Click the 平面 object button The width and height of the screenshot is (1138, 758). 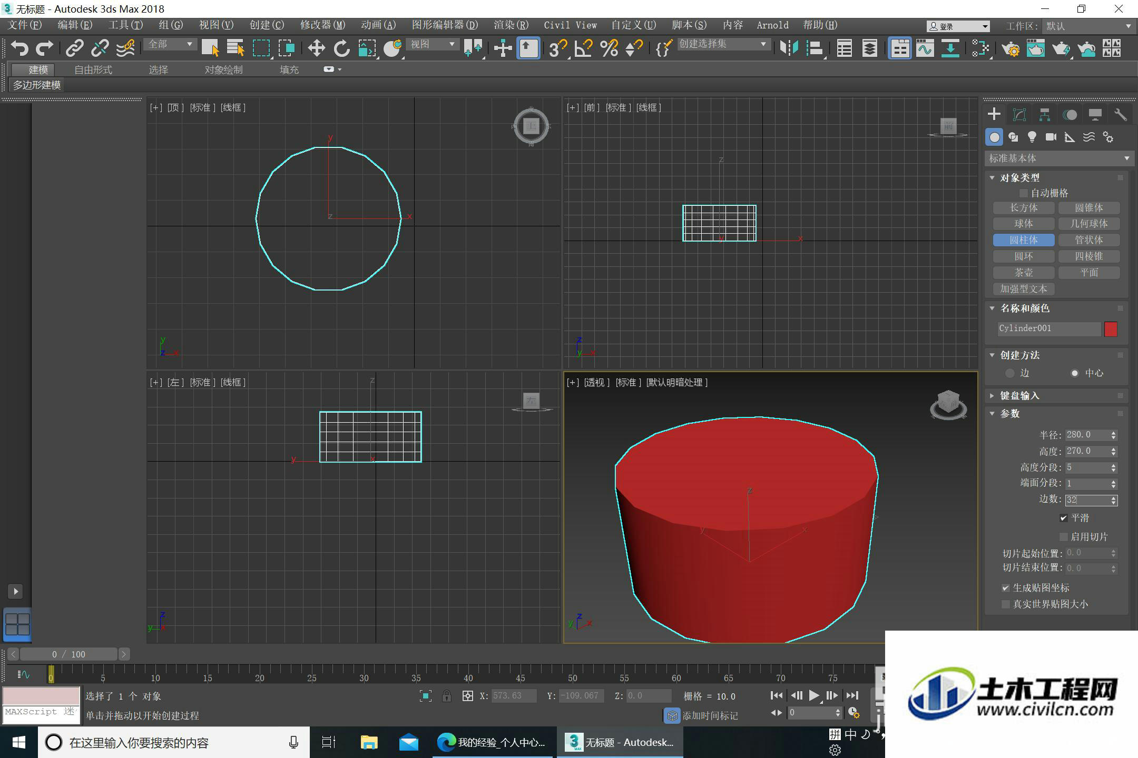[x=1089, y=273]
